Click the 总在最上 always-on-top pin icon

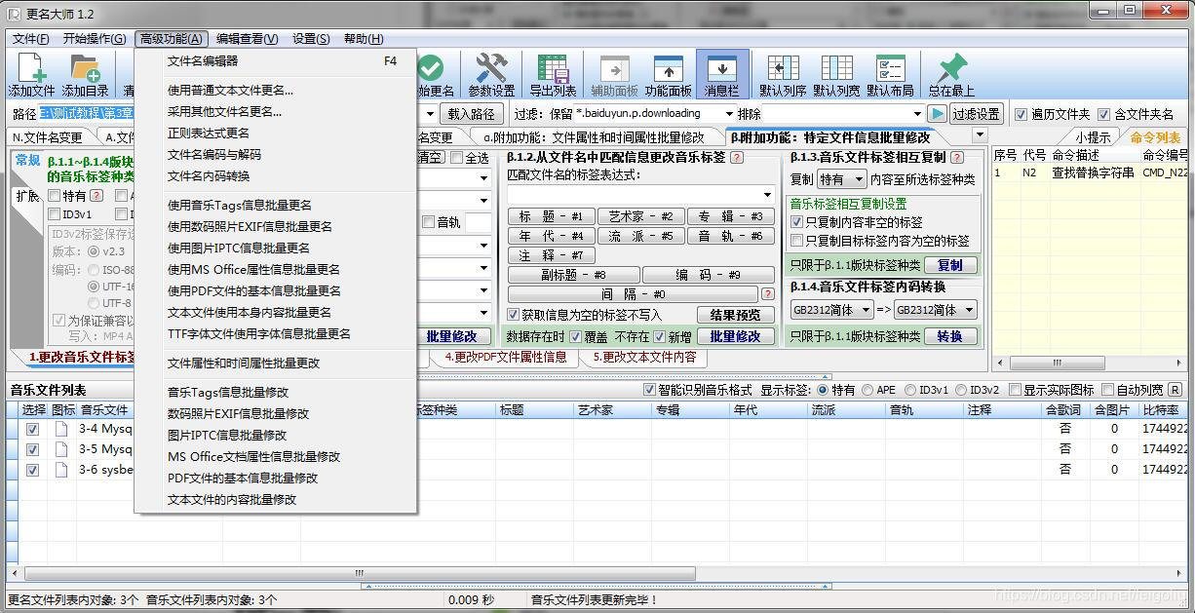coord(951,75)
